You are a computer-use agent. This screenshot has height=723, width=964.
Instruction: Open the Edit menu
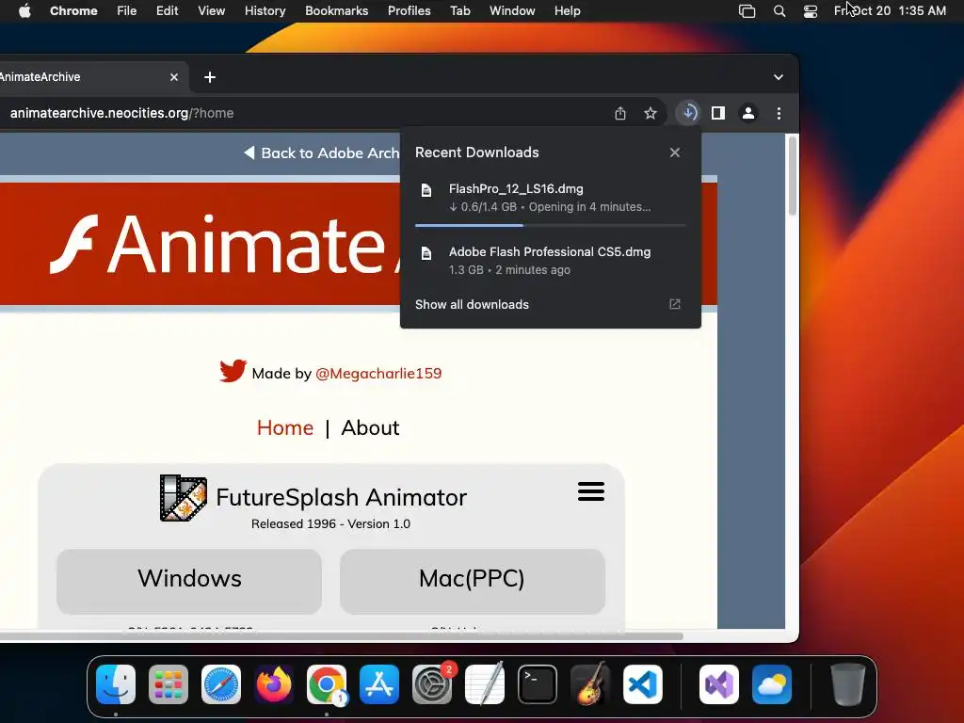168,10
